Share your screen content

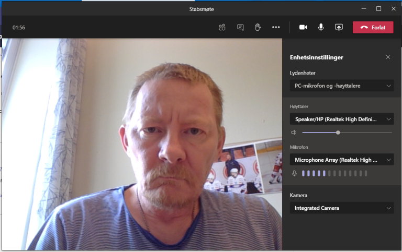coord(339,27)
